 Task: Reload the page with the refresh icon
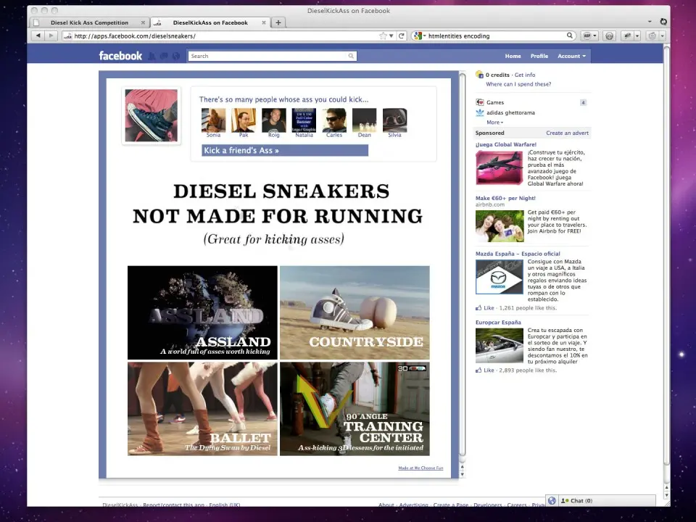[401, 36]
